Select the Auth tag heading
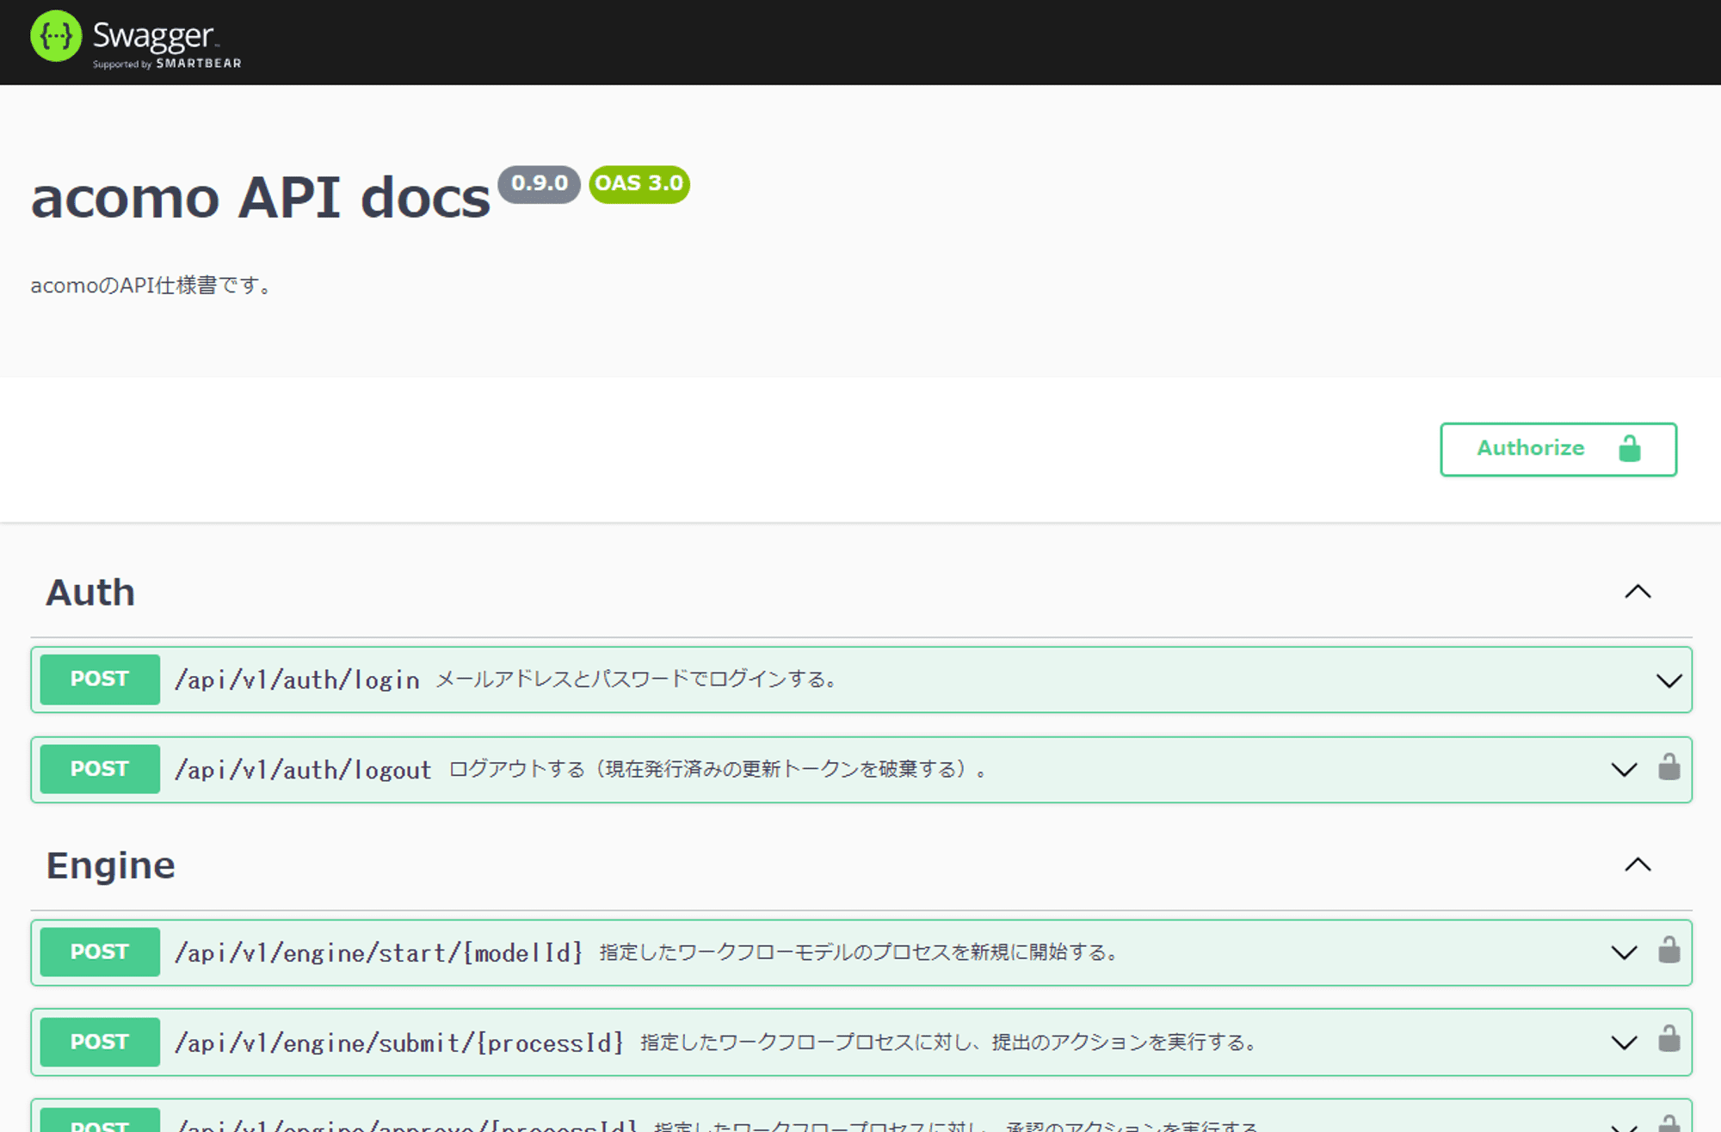 (x=90, y=593)
